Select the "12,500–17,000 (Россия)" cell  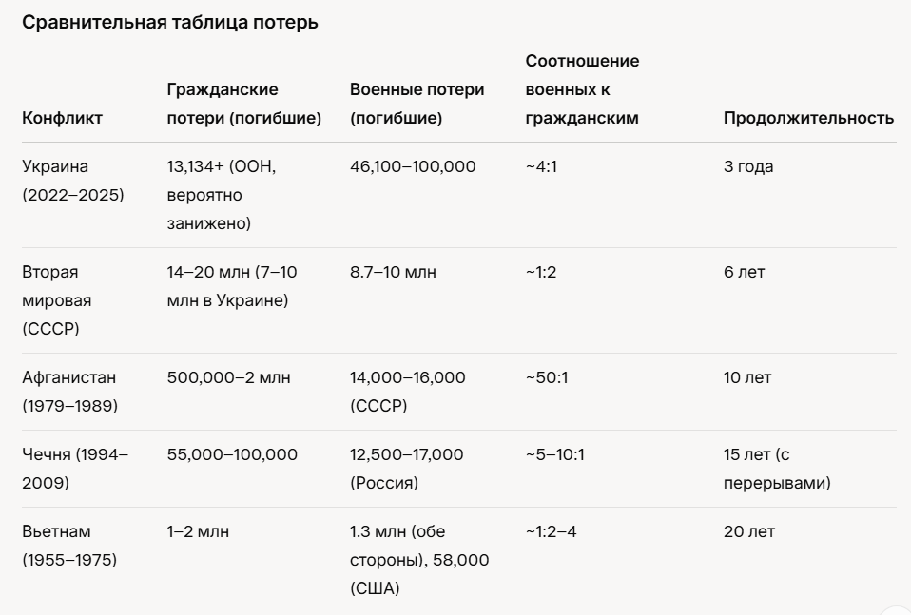click(406, 469)
